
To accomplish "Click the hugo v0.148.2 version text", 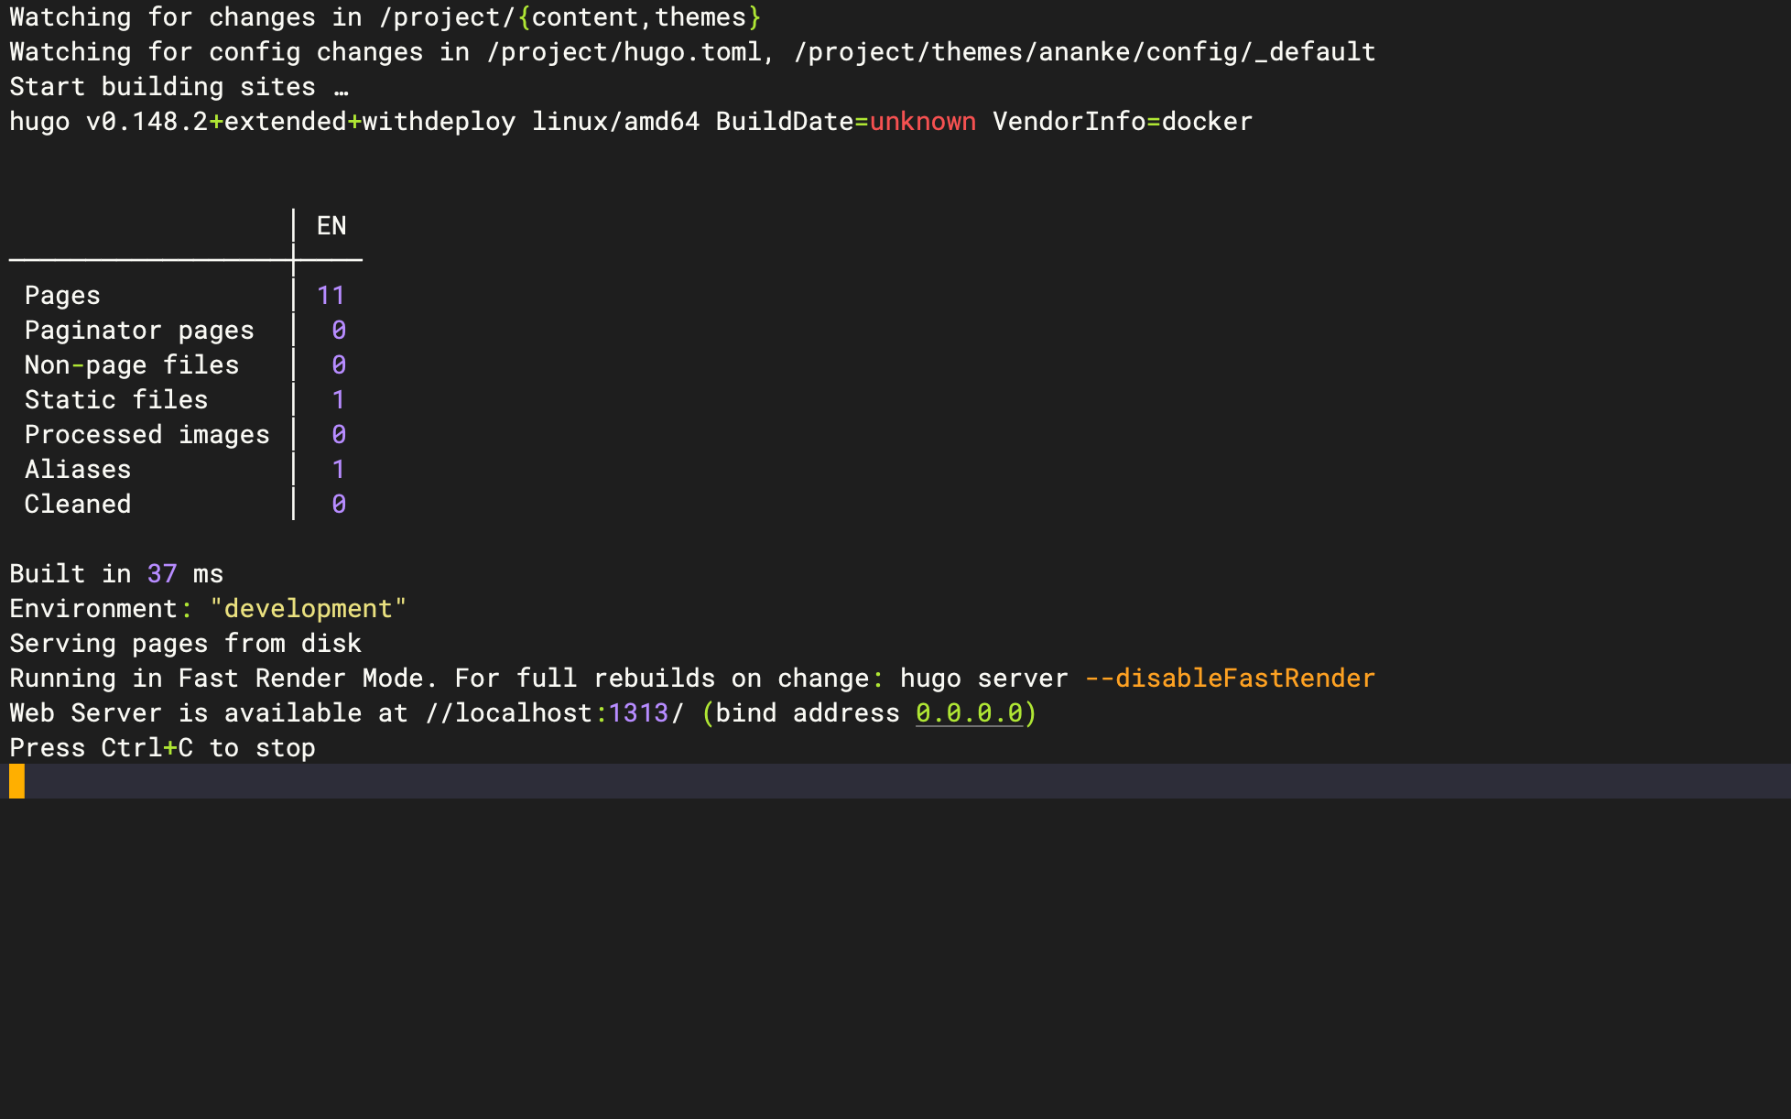I will pos(109,122).
